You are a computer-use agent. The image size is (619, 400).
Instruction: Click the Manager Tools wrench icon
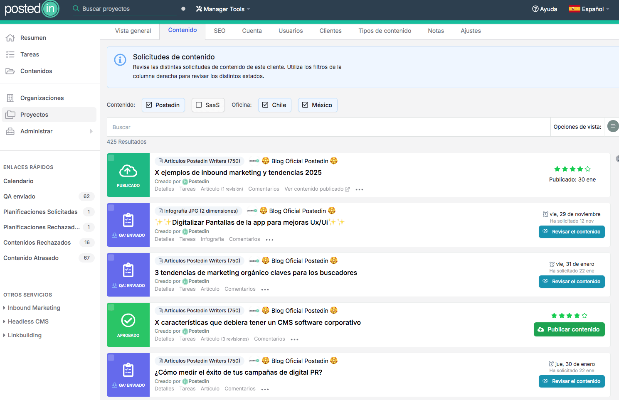[x=199, y=9]
